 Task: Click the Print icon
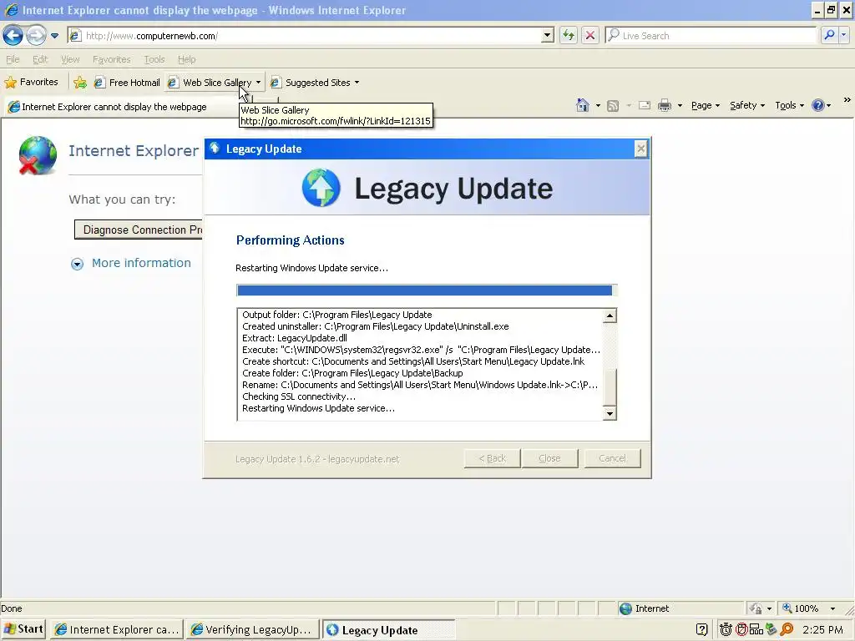[x=664, y=106]
